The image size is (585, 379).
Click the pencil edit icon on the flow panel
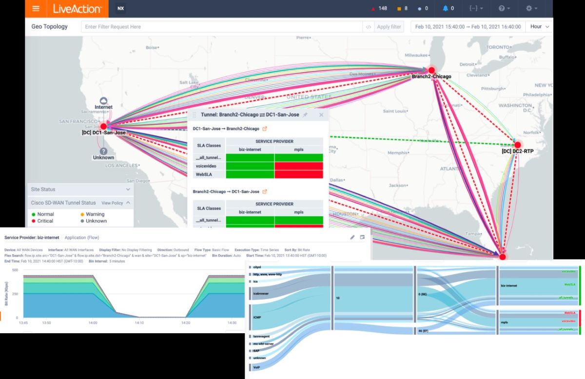point(352,237)
